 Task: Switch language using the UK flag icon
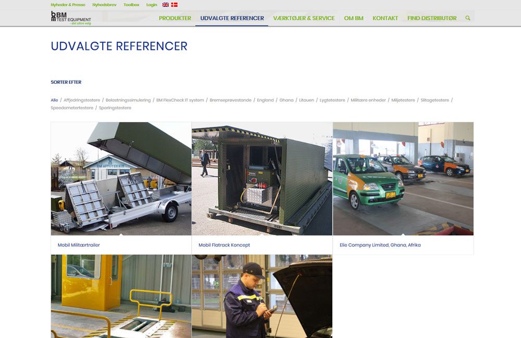pos(166,4)
